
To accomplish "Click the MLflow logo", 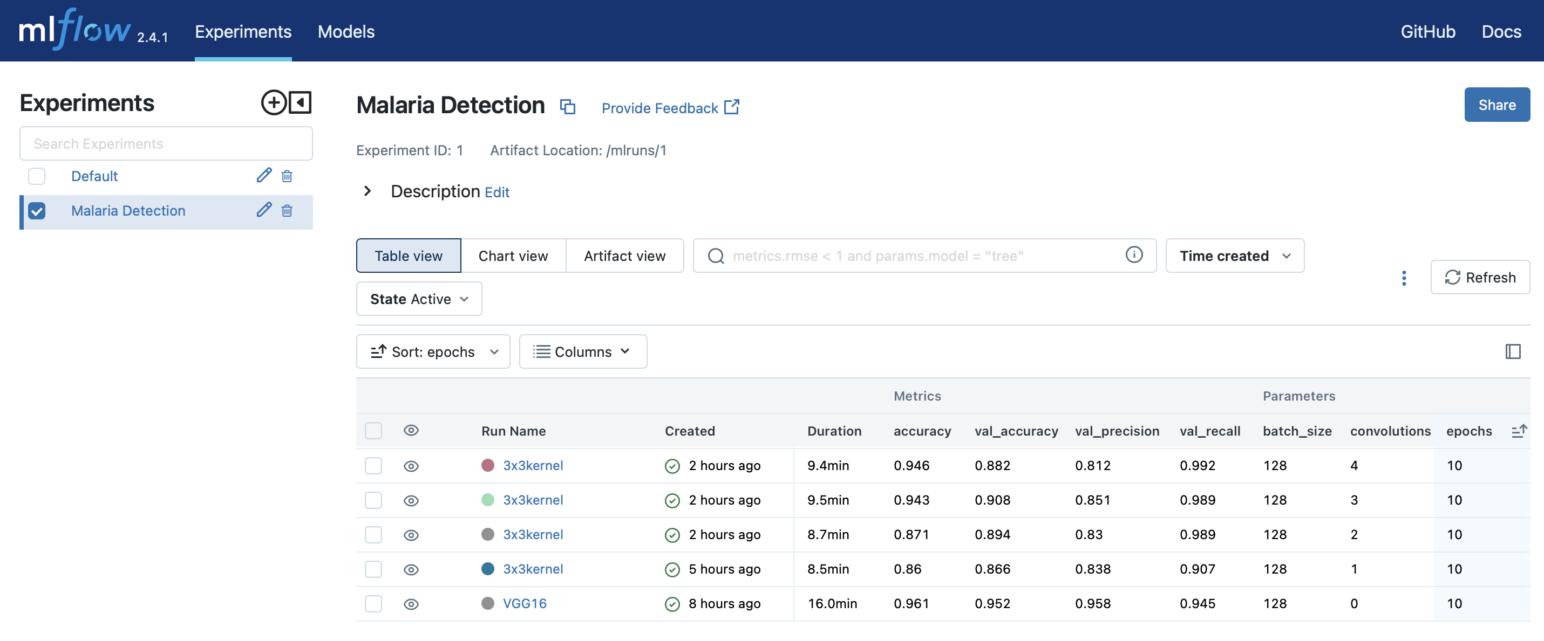I will click(x=75, y=29).
